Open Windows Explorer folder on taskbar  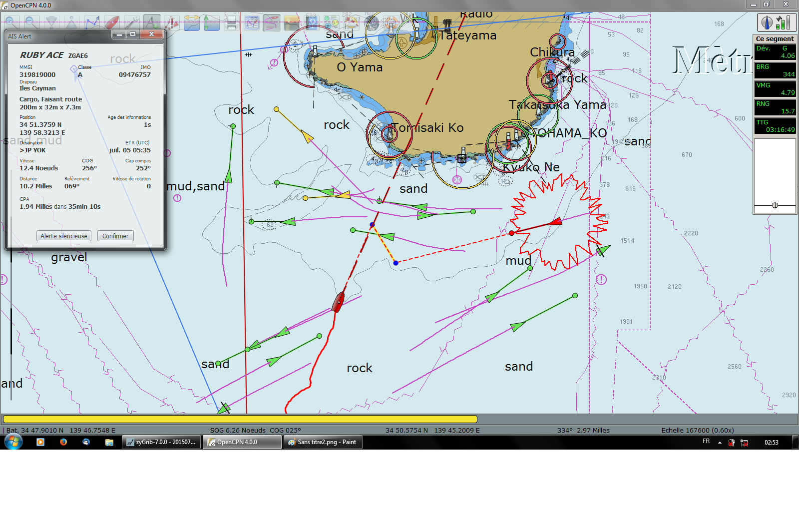(109, 442)
